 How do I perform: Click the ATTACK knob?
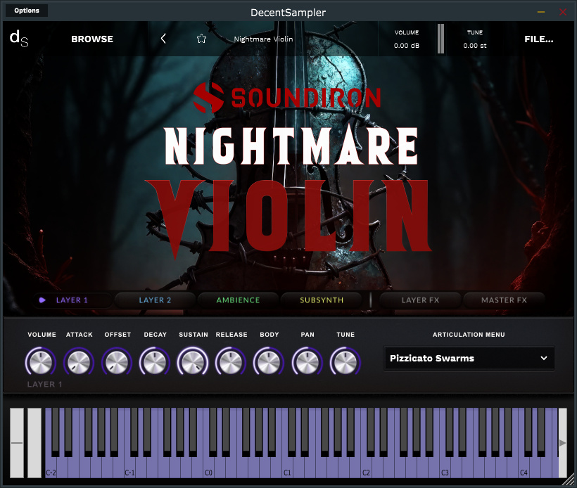coord(79,362)
